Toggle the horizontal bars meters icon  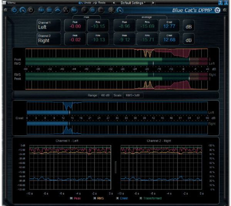coord(50,10)
